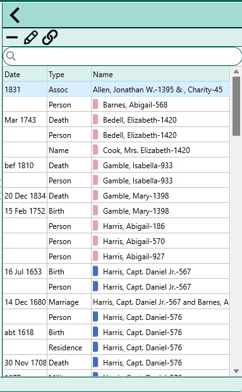Click the vertical scrollbar thumb
This screenshot has height=392, width=242.
(x=236, y=106)
